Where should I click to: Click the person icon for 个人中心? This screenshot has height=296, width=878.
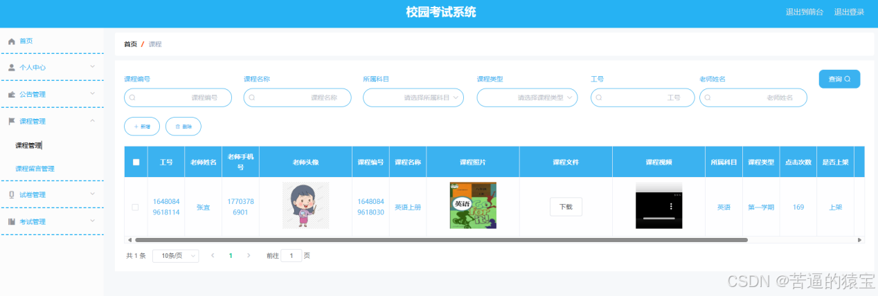(12, 68)
